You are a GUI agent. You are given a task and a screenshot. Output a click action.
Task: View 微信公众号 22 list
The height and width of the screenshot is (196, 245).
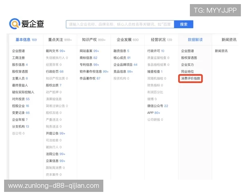158,106
